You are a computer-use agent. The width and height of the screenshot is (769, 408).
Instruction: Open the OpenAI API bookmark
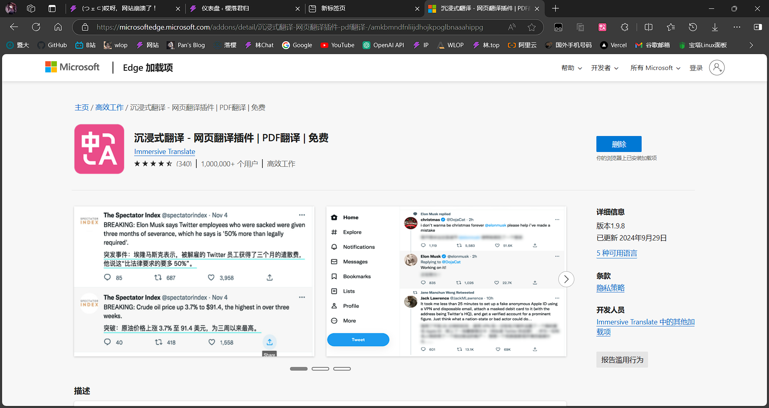point(383,45)
